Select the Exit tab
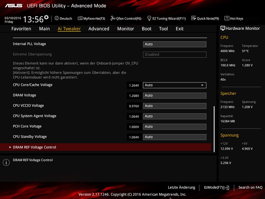The image size is (265, 199). click(180, 29)
